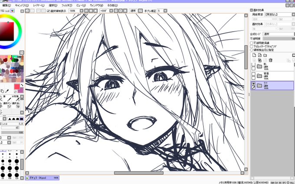
Task: Select the eyedropper tool
Action: (7, 91)
